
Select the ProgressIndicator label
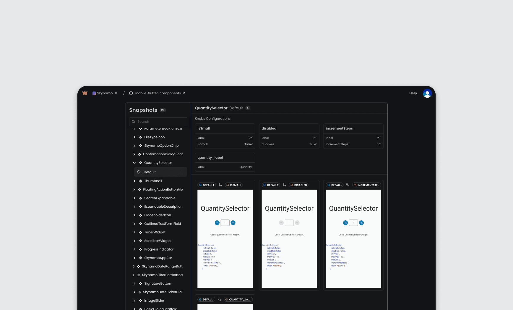[159, 249]
